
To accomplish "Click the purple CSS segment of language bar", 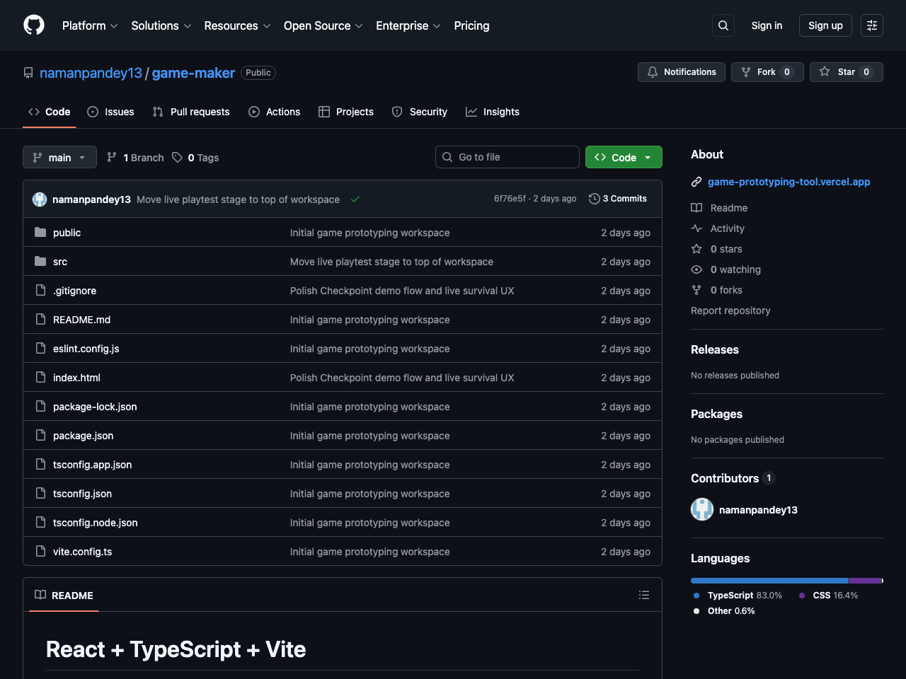I will 865,581.
